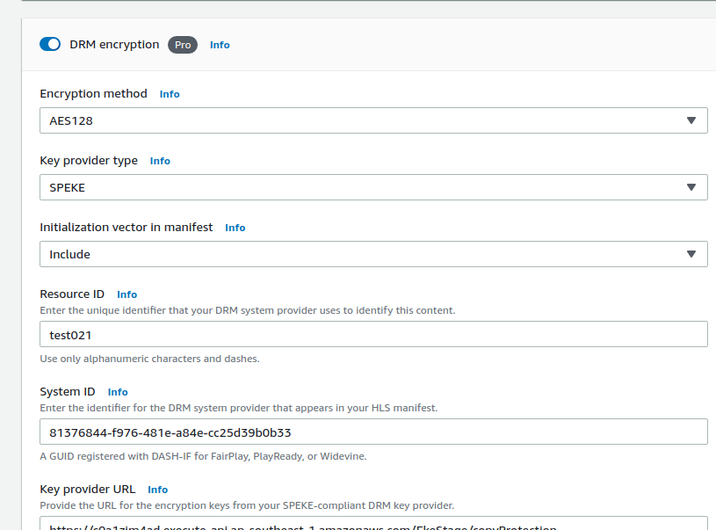716x530 pixels.
Task: Open the Resource ID Info link
Action: coord(127,294)
